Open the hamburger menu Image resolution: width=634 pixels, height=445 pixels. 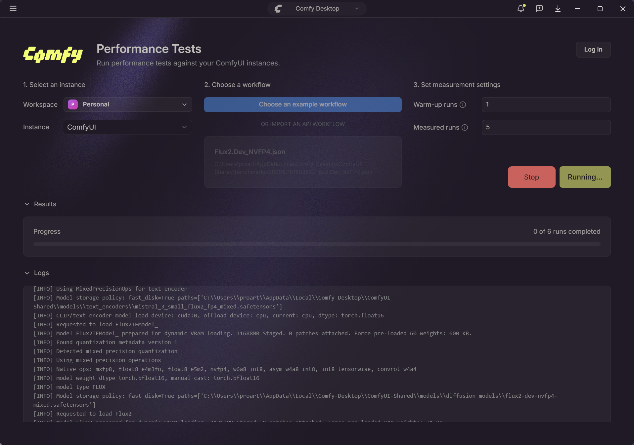13,9
